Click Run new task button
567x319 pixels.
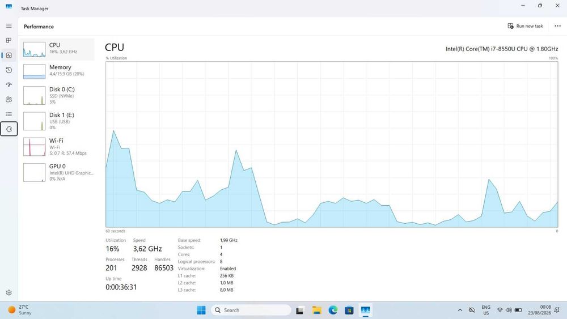(526, 26)
